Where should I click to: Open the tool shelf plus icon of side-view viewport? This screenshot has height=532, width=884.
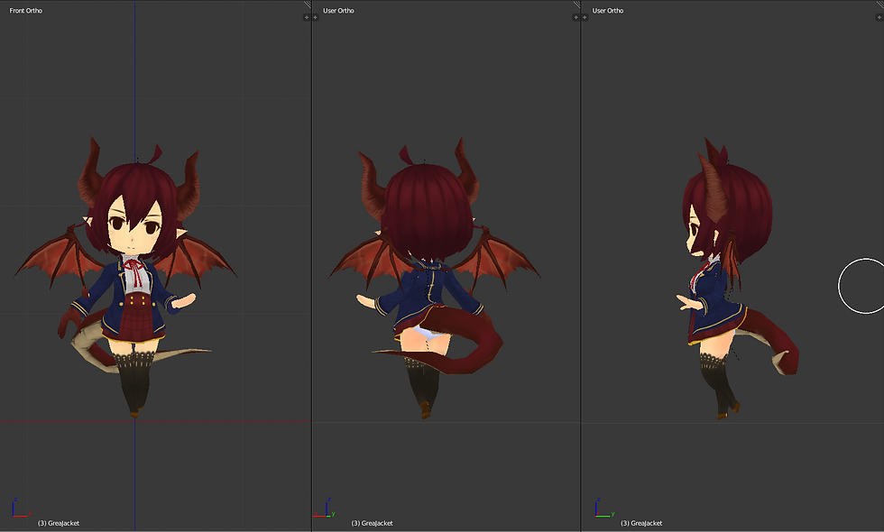(x=585, y=17)
